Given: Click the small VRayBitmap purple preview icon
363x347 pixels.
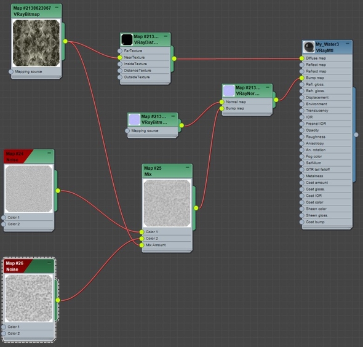Looking at the screenshot, I should tap(135, 120).
